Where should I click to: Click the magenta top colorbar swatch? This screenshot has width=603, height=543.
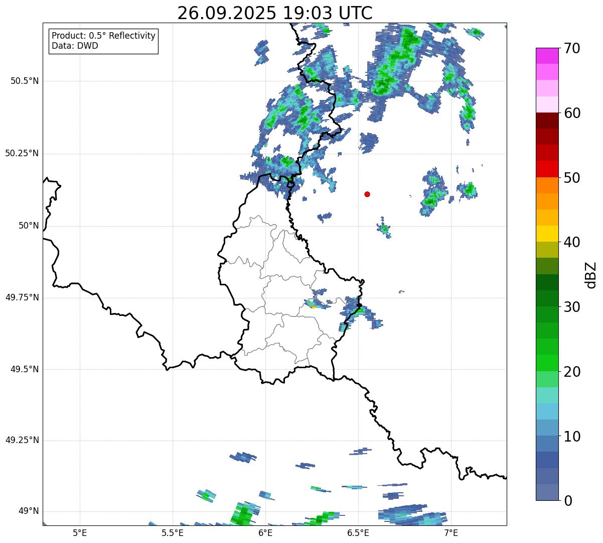point(547,56)
